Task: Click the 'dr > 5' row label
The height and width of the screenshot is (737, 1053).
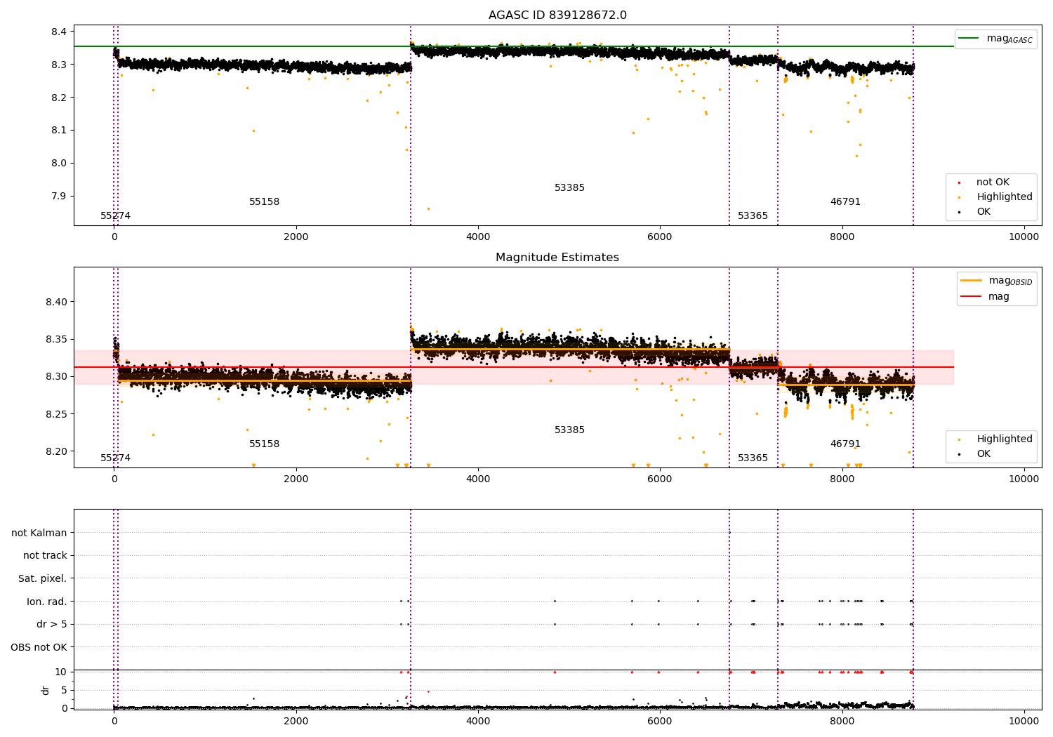Action: pyautogui.click(x=52, y=625)
